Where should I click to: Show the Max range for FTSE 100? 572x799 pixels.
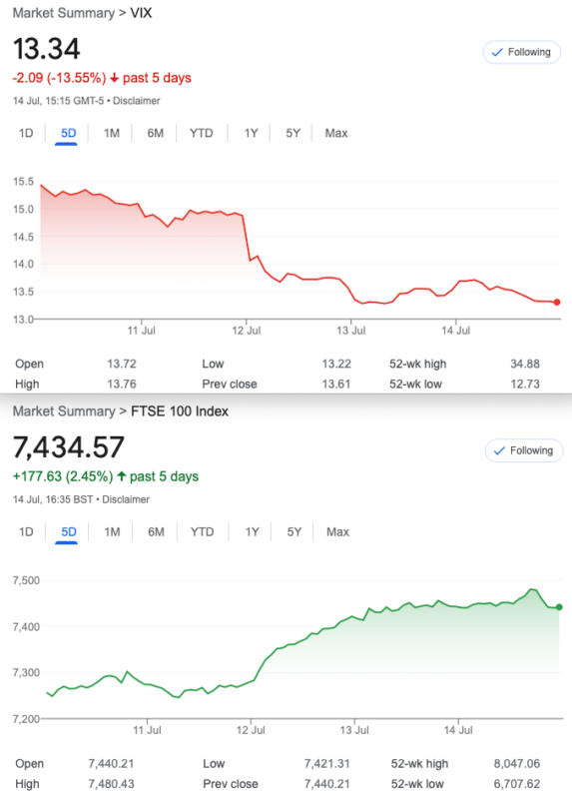337,532
